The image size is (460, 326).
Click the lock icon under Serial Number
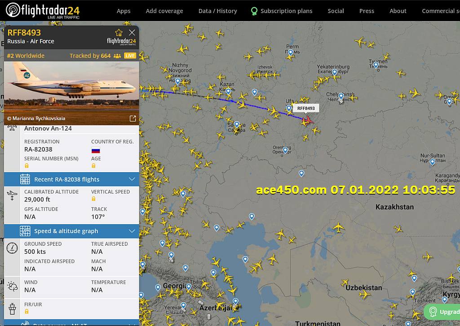coord(27,166)
